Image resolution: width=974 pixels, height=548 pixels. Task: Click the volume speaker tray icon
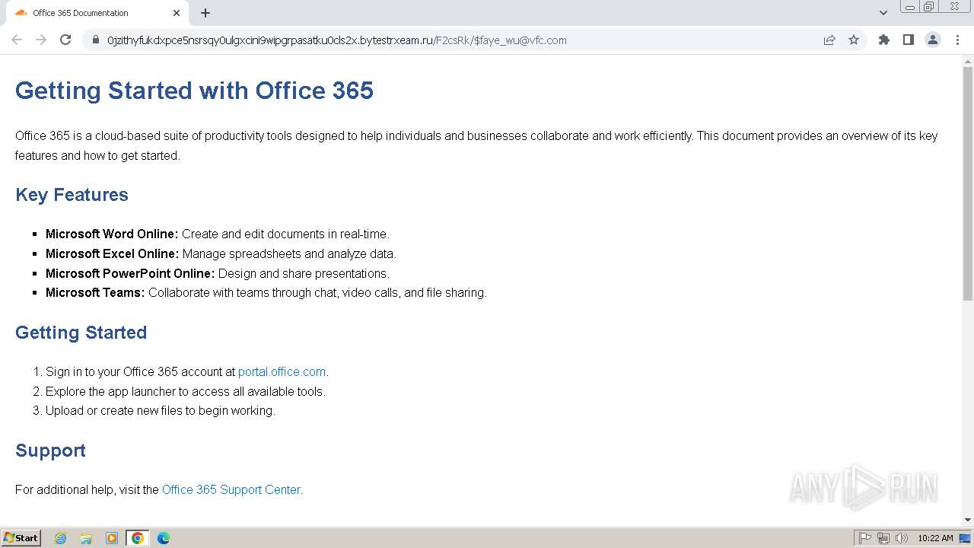tap(902, 538)
